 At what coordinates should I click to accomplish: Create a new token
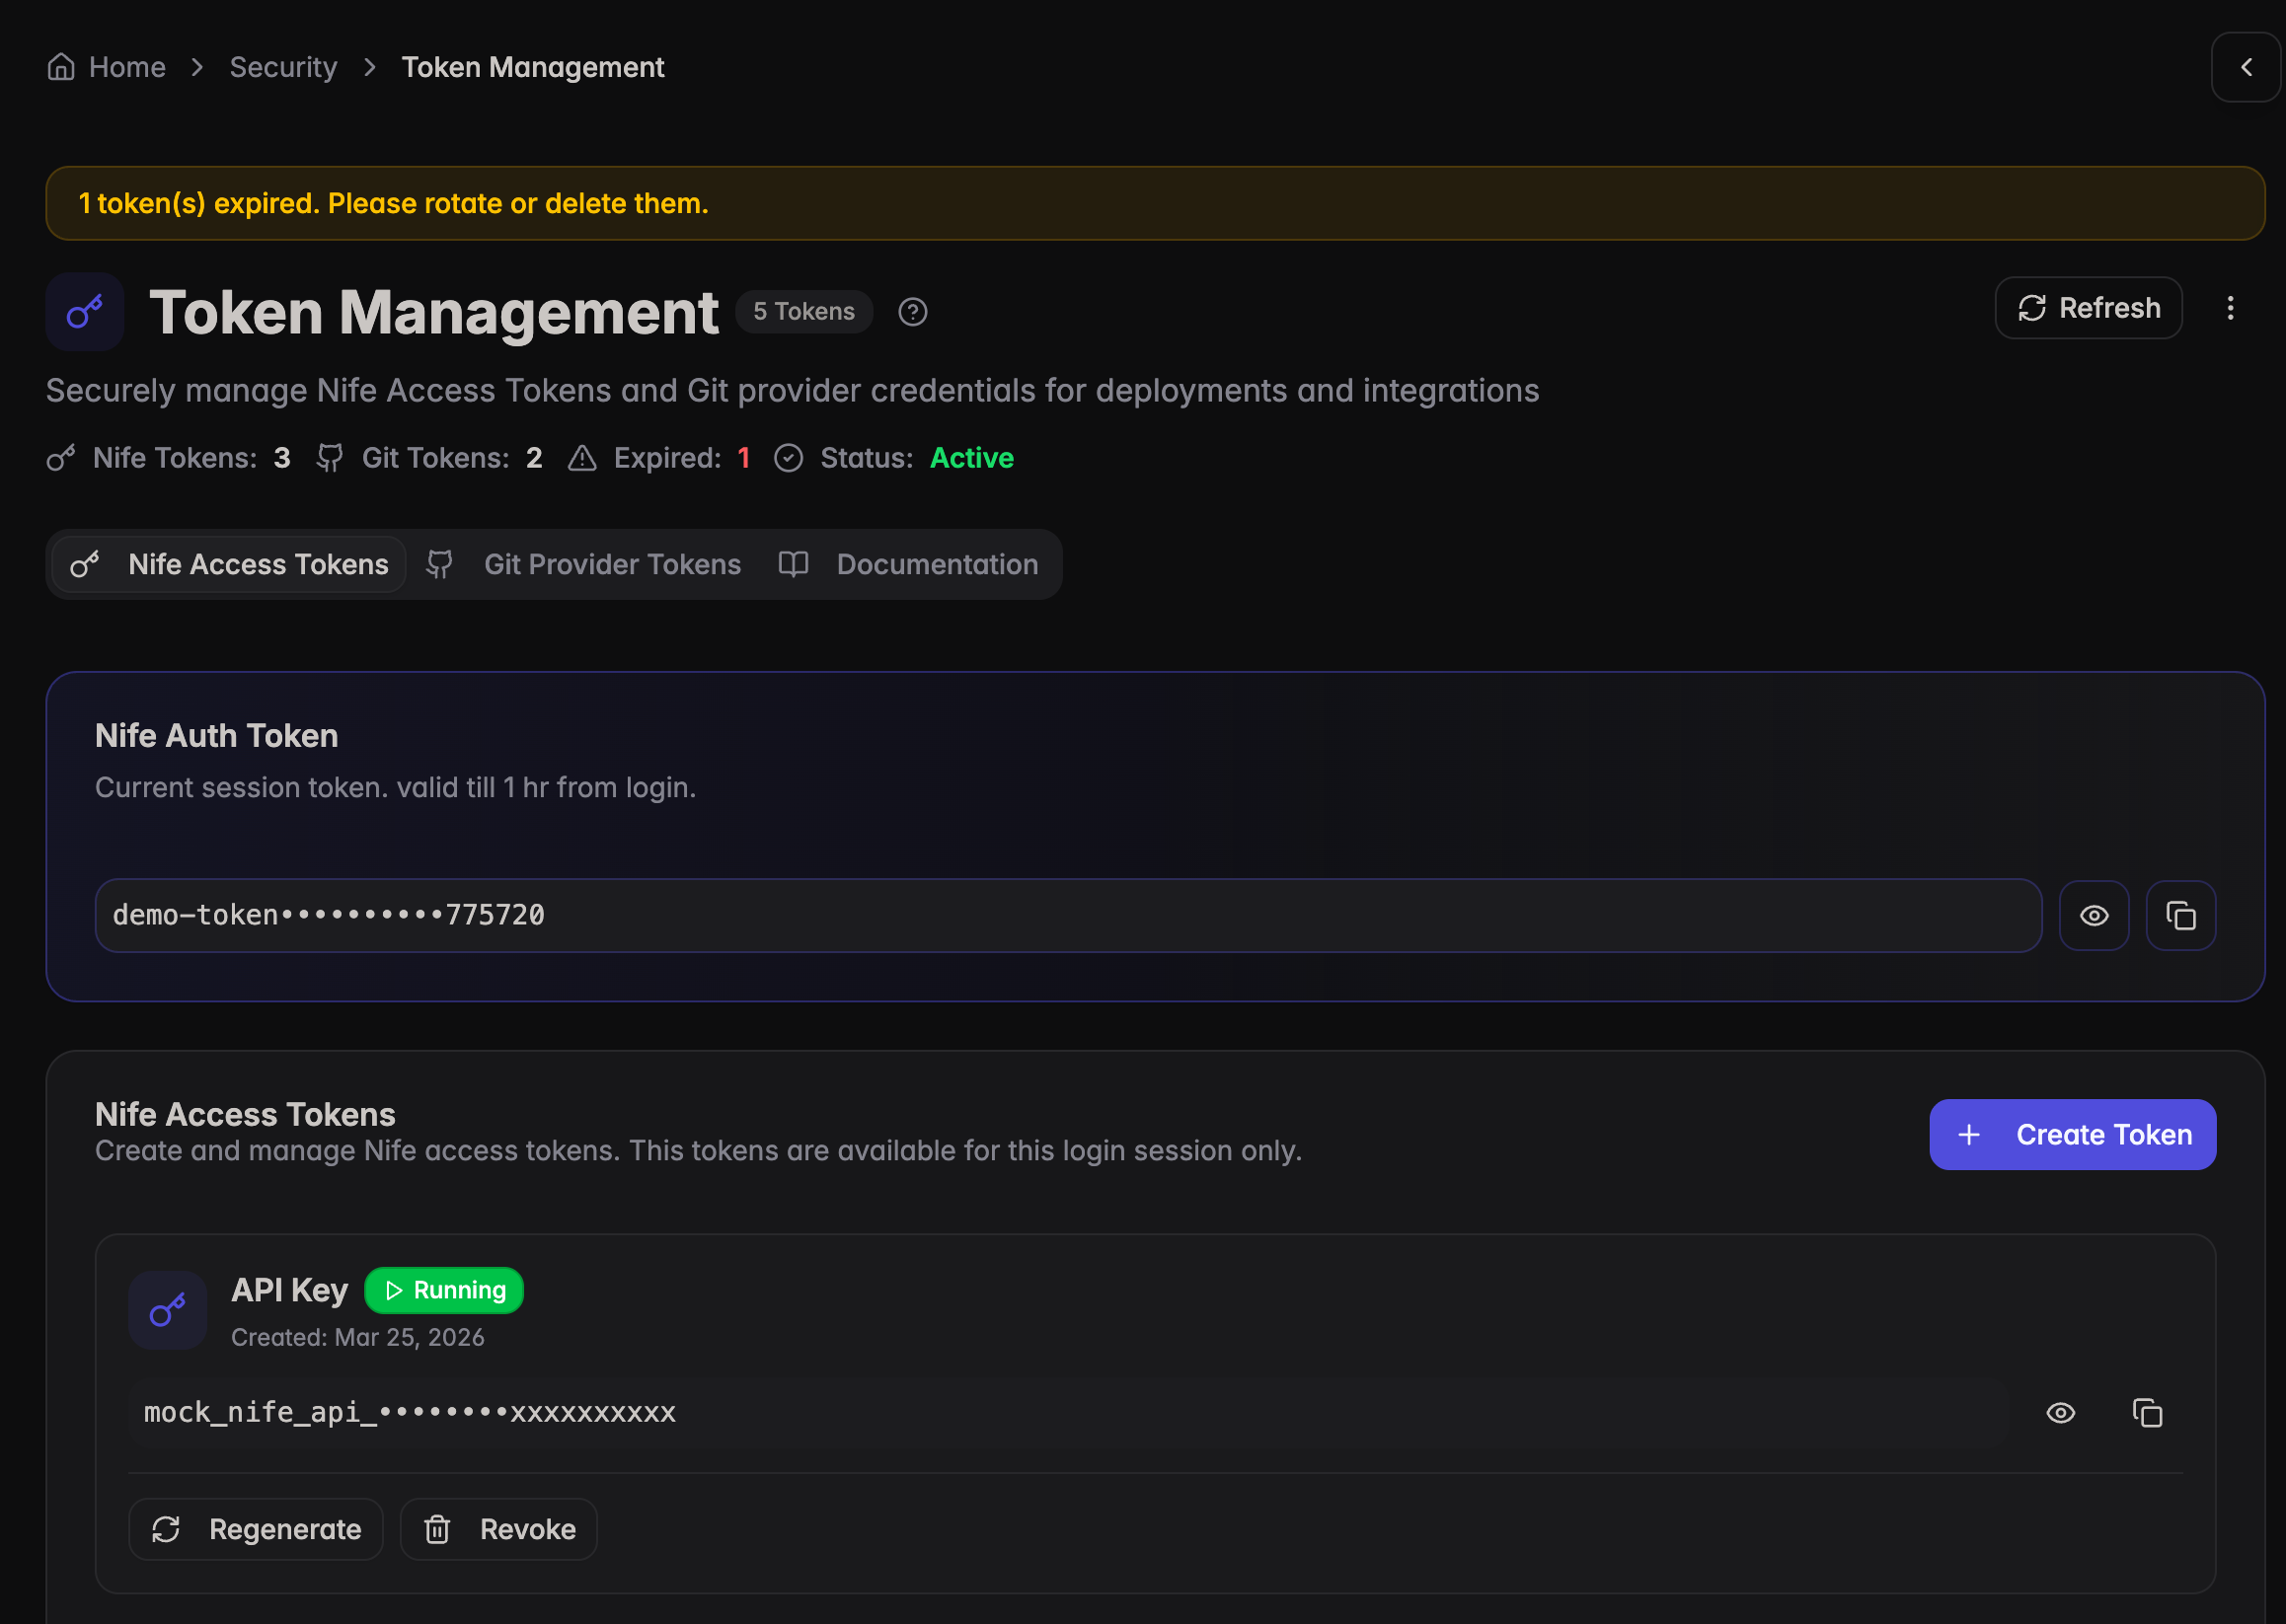point(2073,1134)
